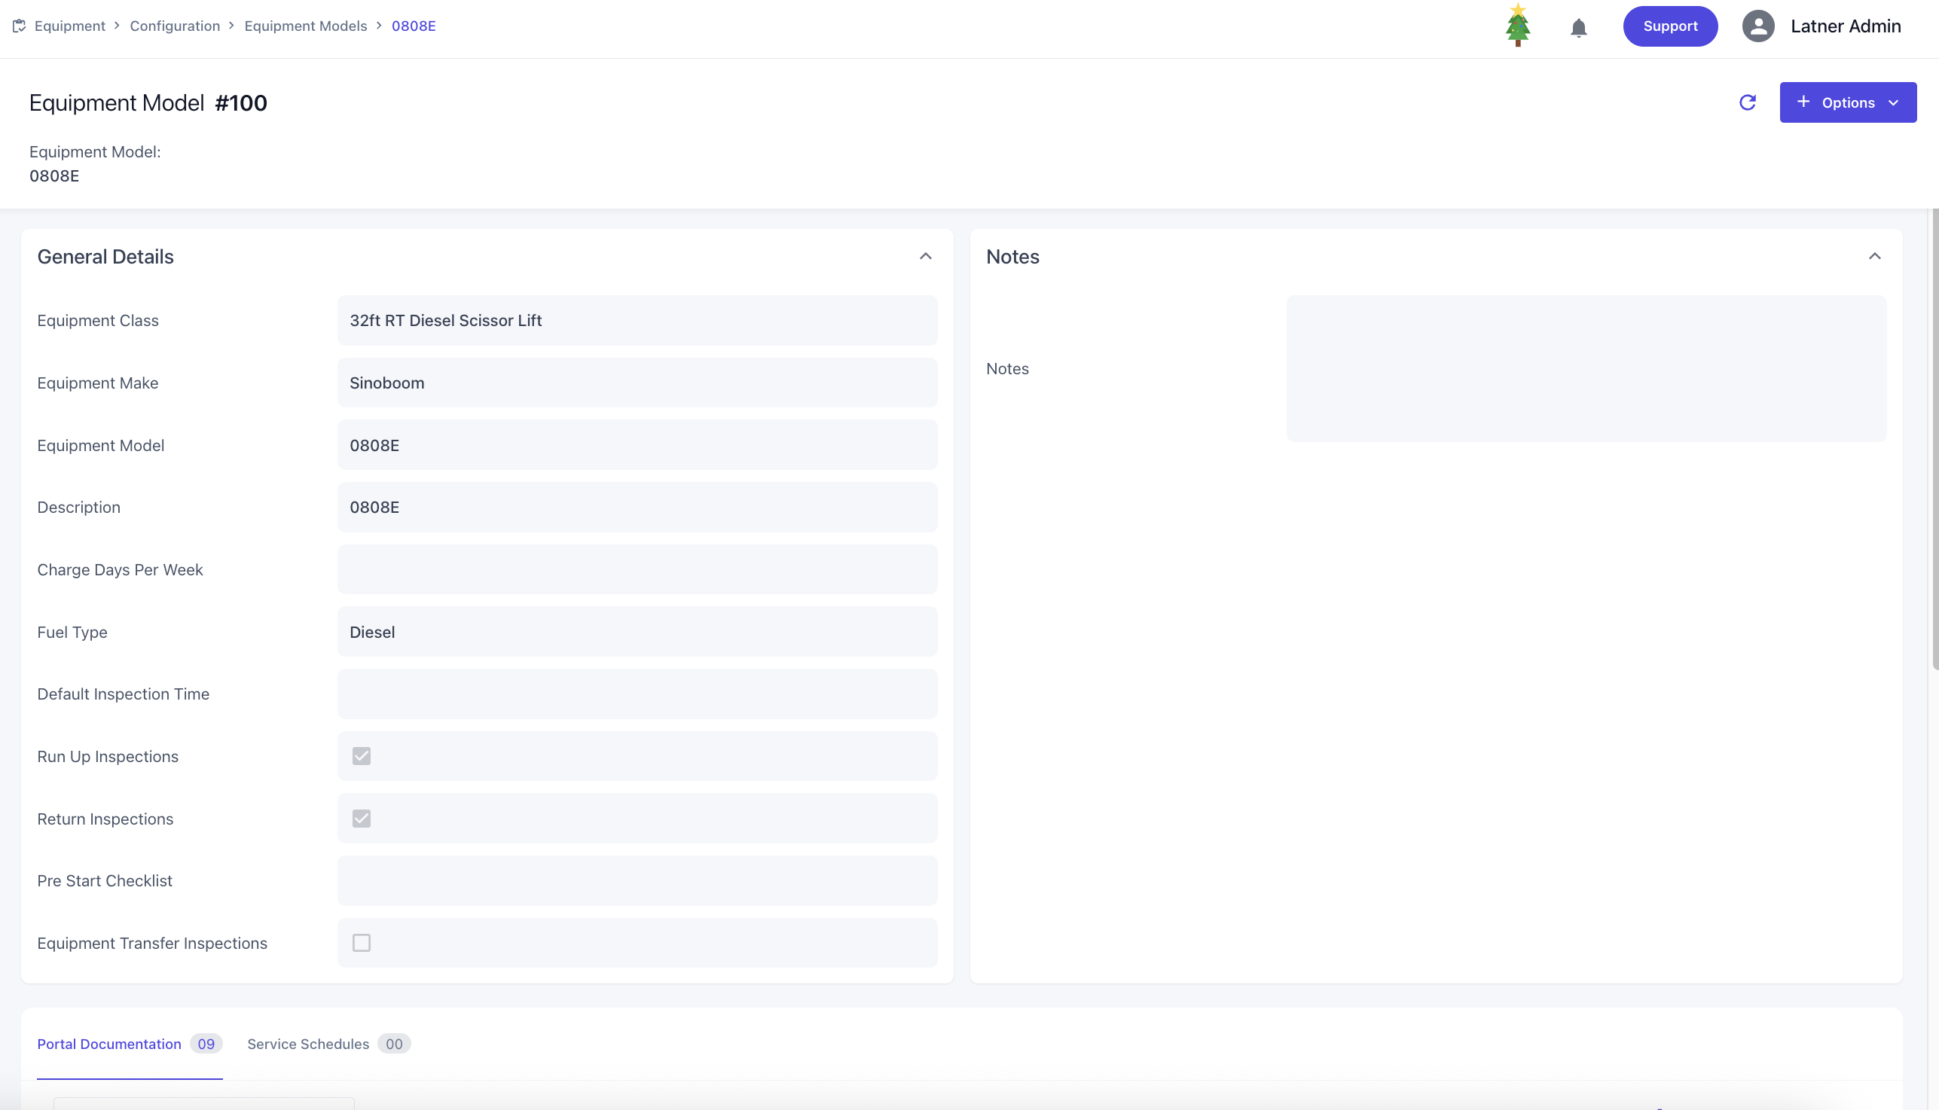Click the Charge Days Per Week field
This screenshot has width=1939, height=1110.
click(x=637, y=569)
